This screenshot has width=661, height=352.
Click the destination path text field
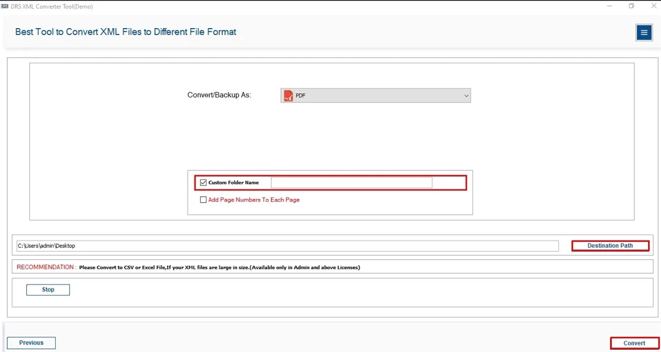click(x=287, y=246)
